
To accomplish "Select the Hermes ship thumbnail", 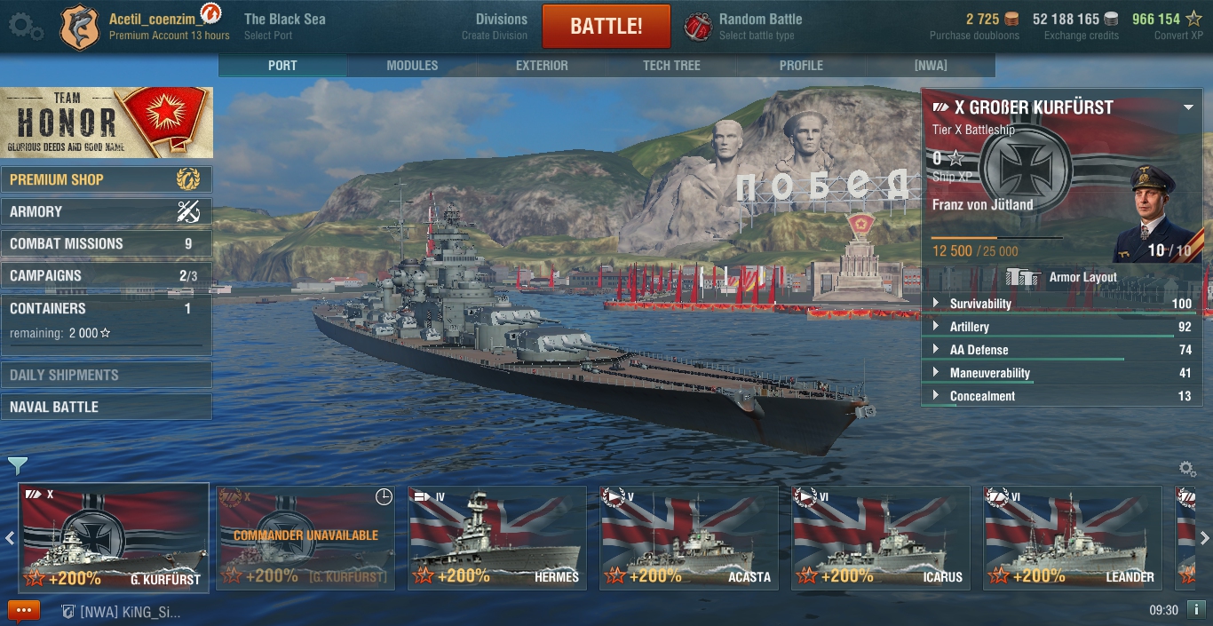I will tap(497, 536).
